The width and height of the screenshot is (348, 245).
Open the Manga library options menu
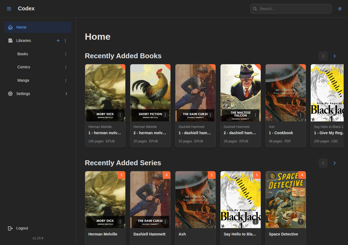66,80
